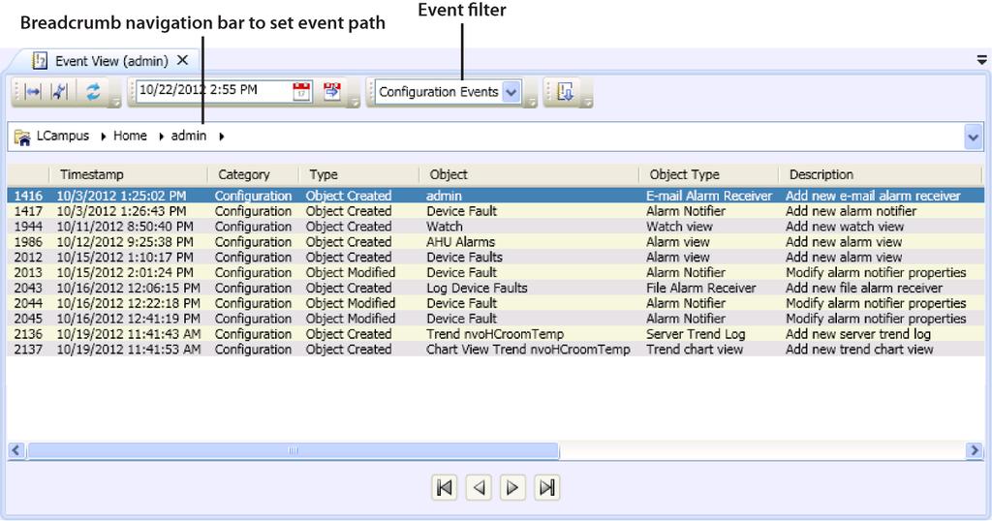Click the E-mail Alarm Receiver cell
This screenshot has width=992, height=521.
coord(709,196)
